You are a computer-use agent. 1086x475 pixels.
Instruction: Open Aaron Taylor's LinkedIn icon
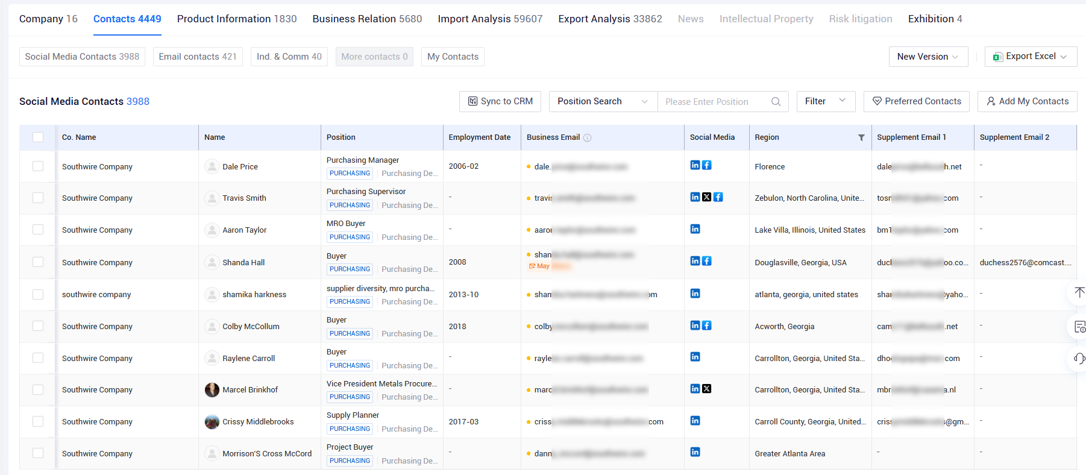coord(695,229)
